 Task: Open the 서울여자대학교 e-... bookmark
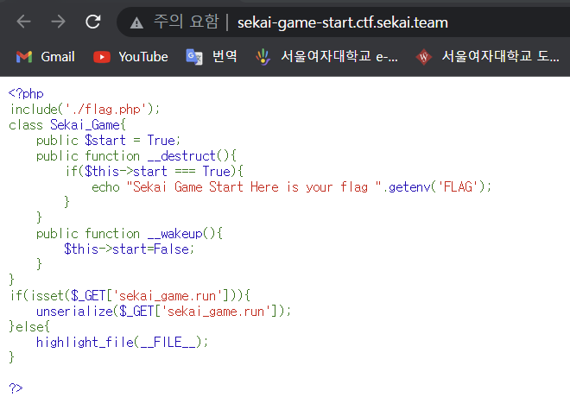point(326,57)
